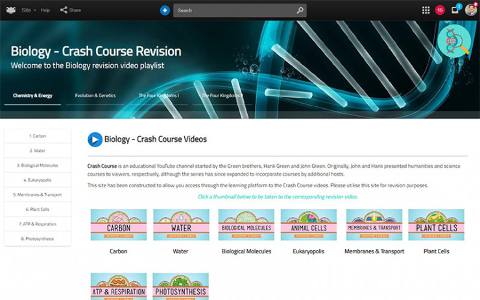Screen dimensions: 480x300
Task: Click the Membranes & Transport caption text
Action: click(x=374, y=251)
